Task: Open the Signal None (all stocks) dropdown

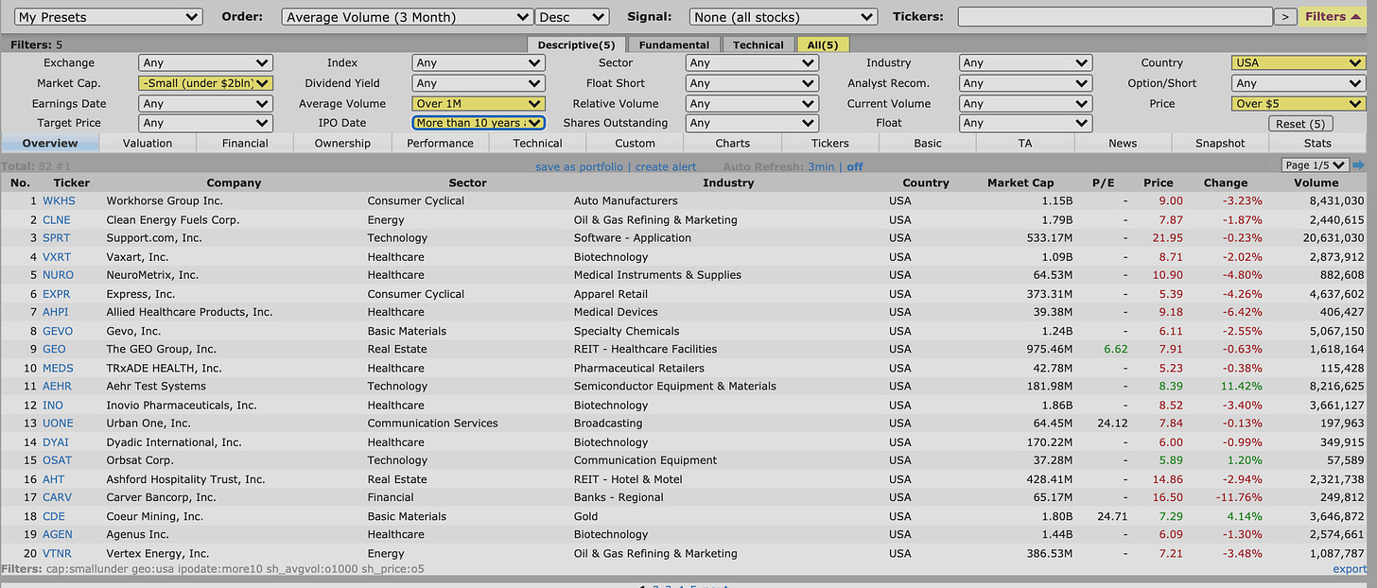Action: click(783, 17)
